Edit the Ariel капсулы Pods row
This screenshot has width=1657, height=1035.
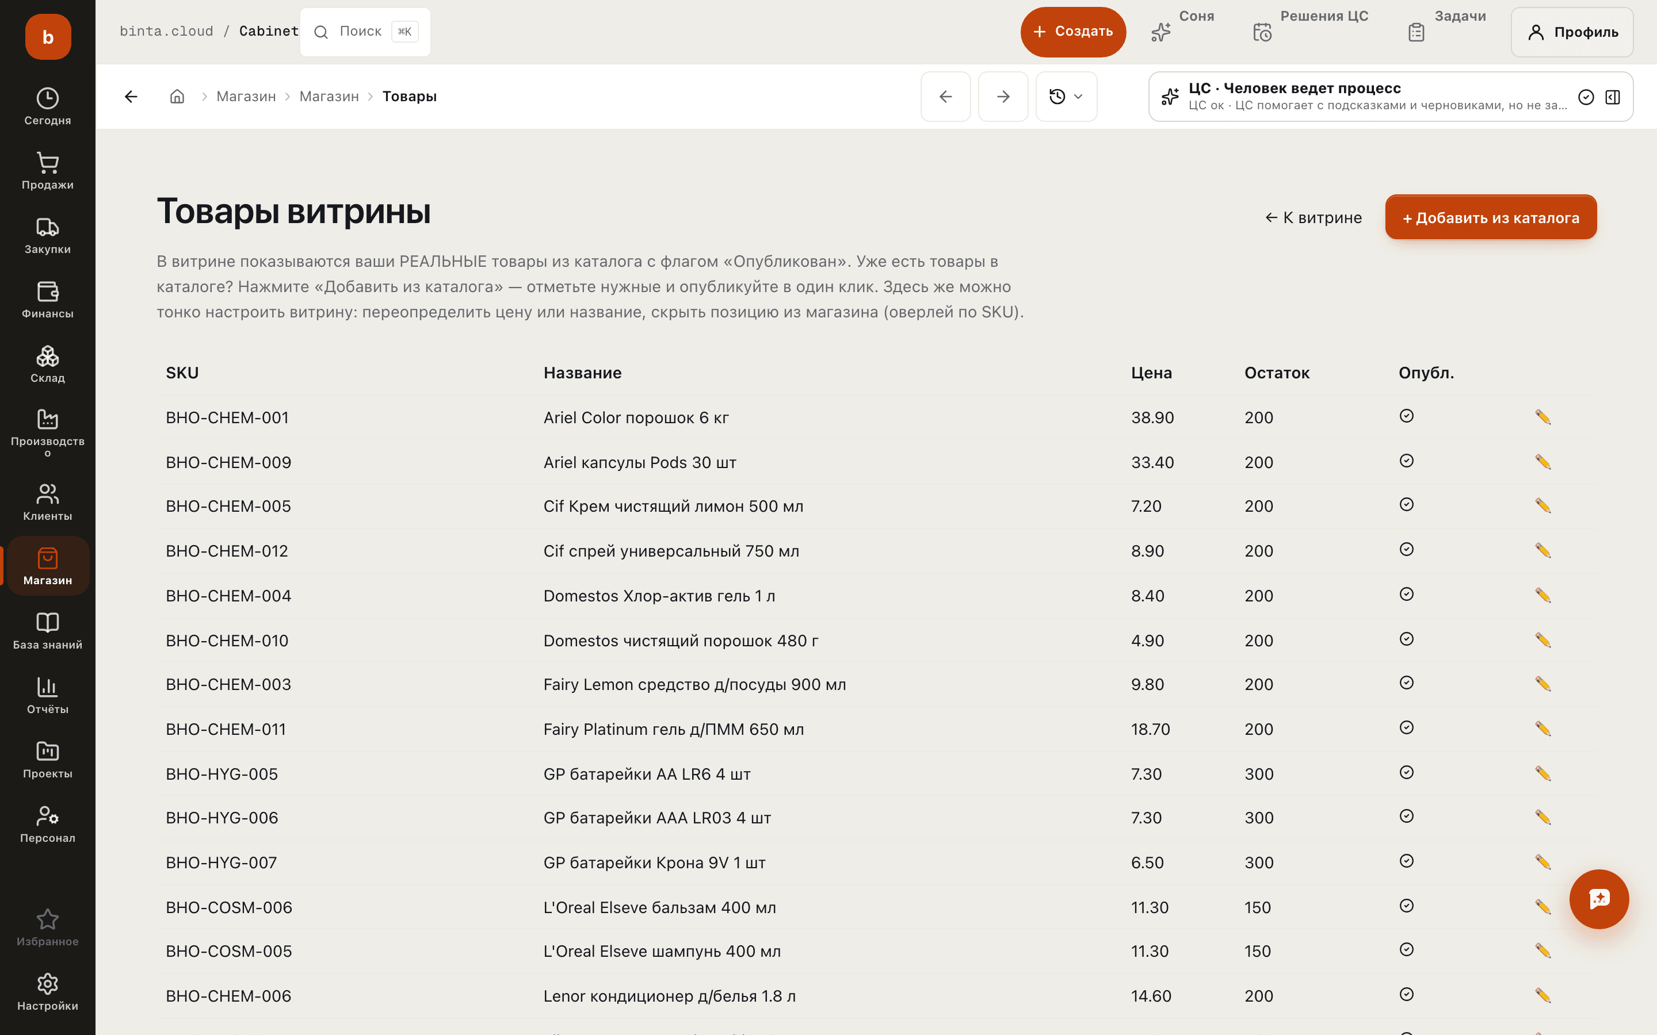pyautogui.click(x=1543, y=462)
